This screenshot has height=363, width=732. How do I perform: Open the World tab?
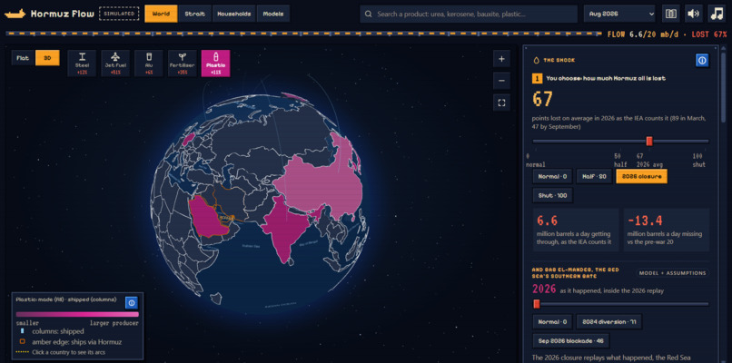pos(161,14)
